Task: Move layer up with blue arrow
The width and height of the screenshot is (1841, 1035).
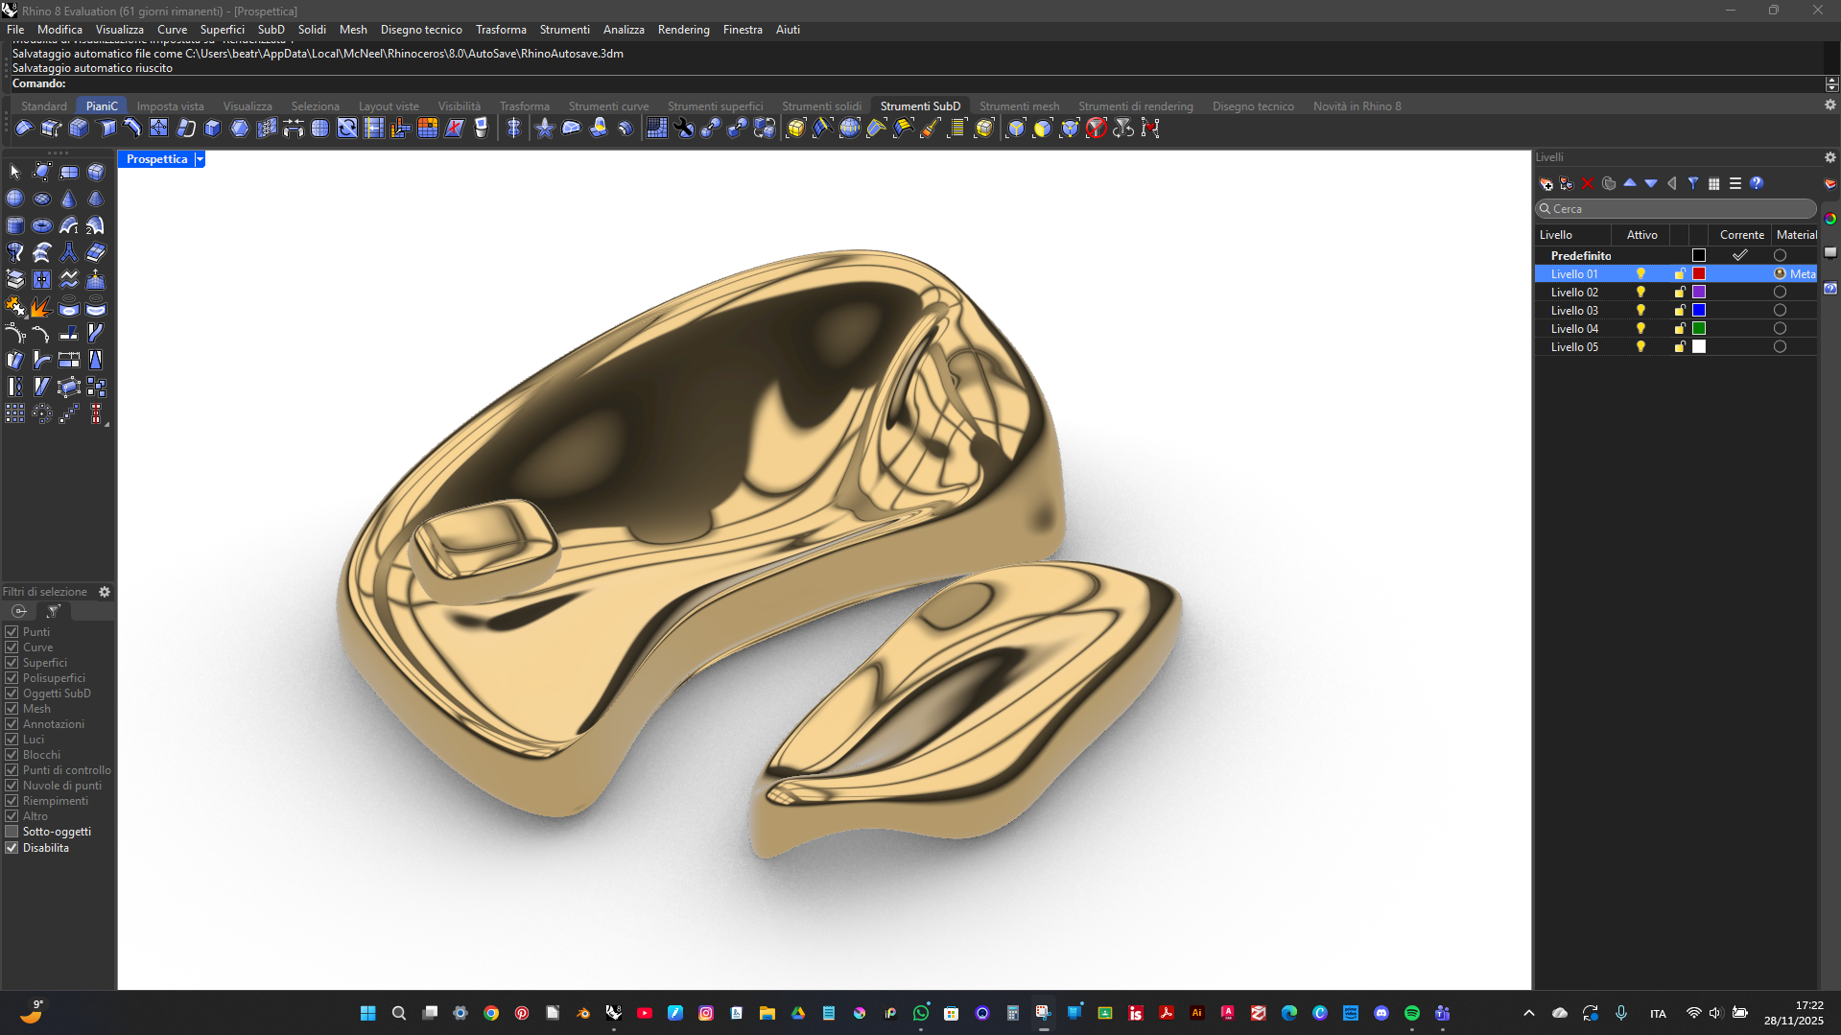Action: [x=1630, y=183]
